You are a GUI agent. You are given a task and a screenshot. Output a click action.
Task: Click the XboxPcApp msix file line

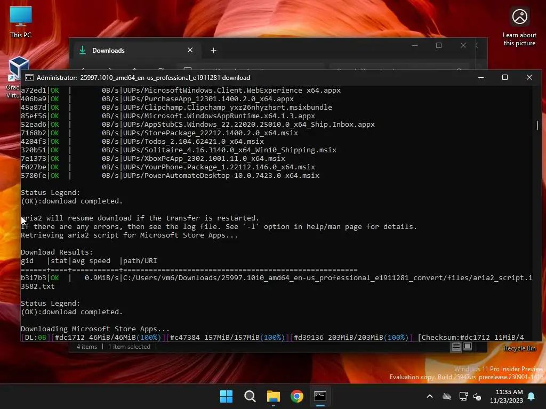153,159
